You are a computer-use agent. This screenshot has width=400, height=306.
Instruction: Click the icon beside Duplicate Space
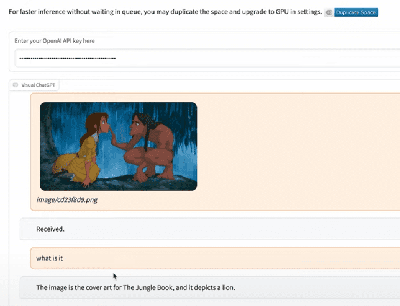(x=329, y=12)
